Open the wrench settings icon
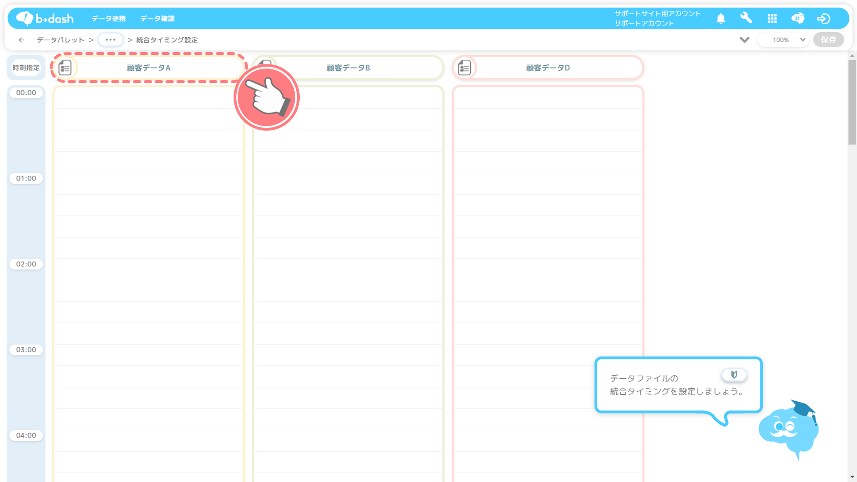Image resolution: width=857 pixels, height=482 pixels. [746, 18]
